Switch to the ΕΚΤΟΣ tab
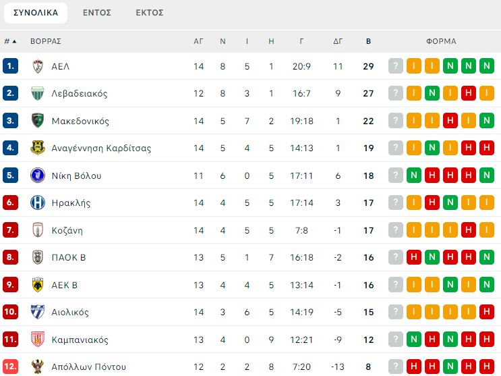The image size is (501, 376). (149, 13)
